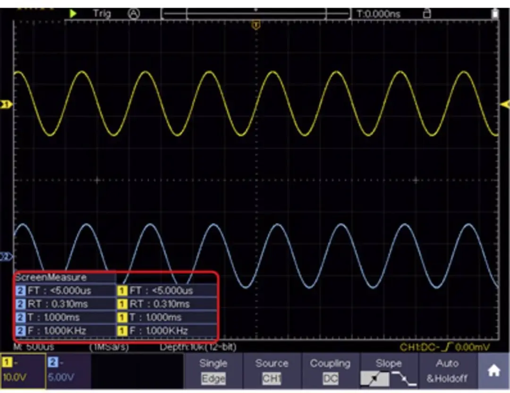Image resolution: width=510 pixels, height=393 pixels.
Task: Open the Source CH1 menu item
Action: point(272,371)
